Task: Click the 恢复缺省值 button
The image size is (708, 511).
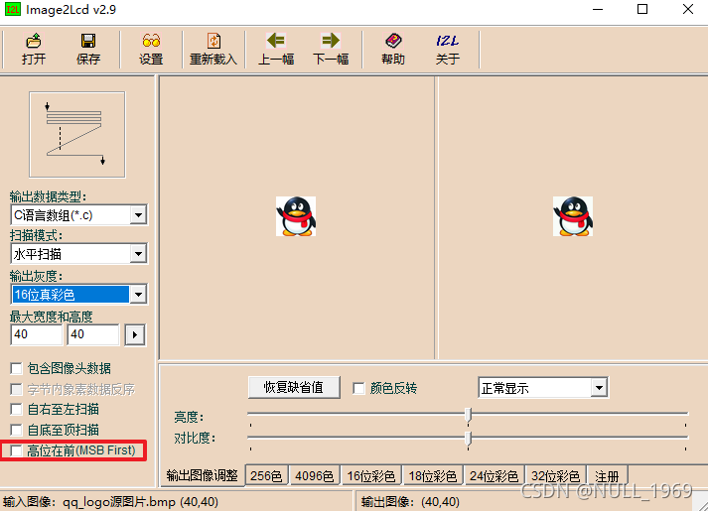Action: click(294, 387)
